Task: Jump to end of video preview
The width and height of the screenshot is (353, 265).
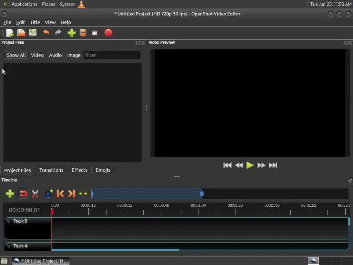Action: [x=273, y=165]
